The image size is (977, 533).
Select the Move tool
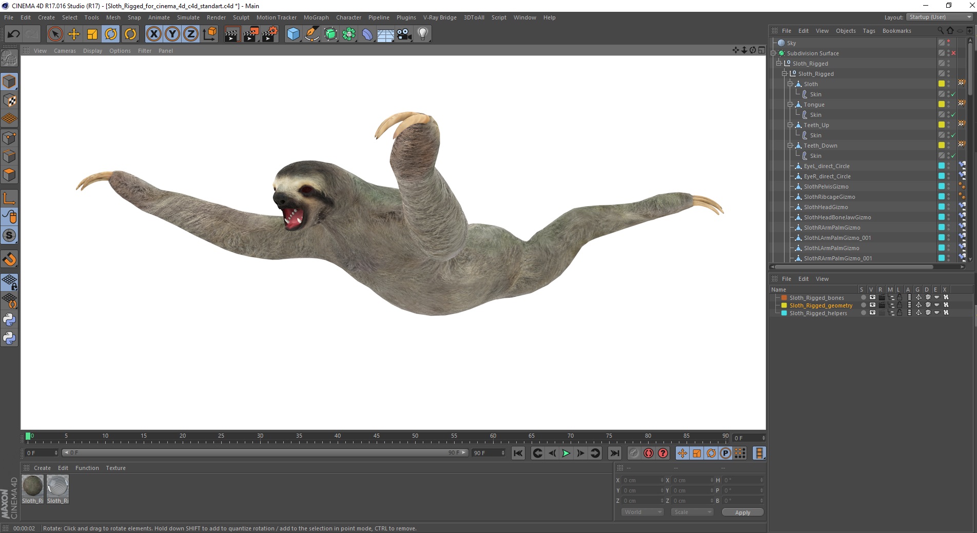tap(74, 34)
